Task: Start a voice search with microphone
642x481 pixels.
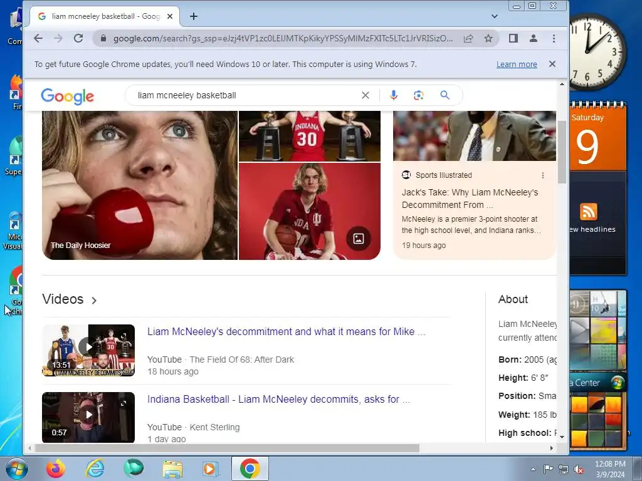Action: tap(394, 95)
